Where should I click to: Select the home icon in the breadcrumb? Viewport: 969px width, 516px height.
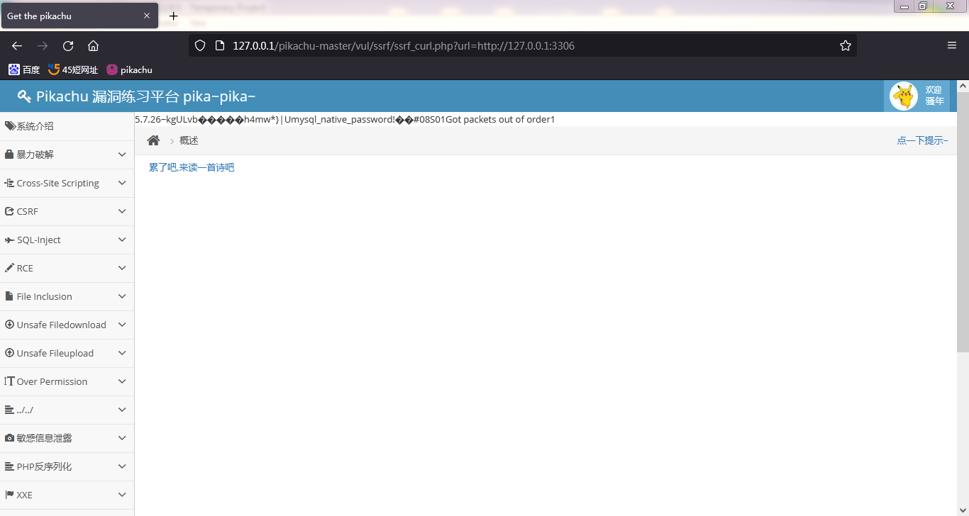153,140
